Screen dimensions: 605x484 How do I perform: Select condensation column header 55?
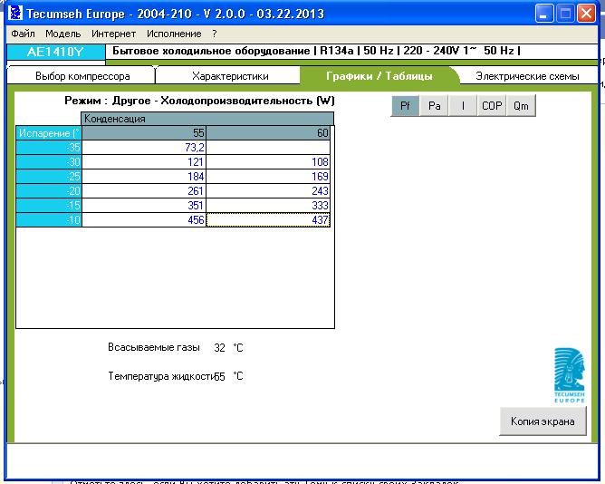coord(144,133)
